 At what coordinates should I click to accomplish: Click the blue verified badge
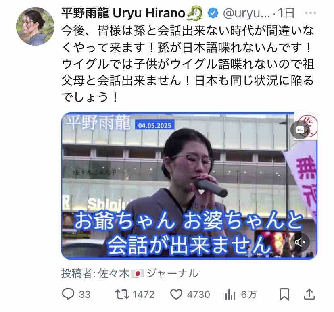click(x=213, y=13)
